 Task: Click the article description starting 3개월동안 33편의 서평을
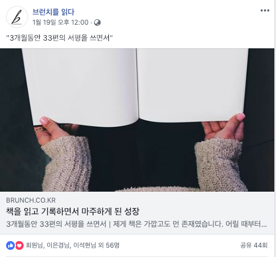click(136, 224)
